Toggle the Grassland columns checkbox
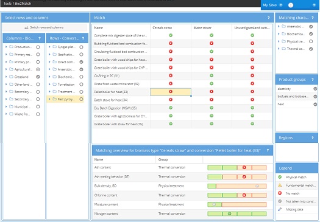 point(38,77)
